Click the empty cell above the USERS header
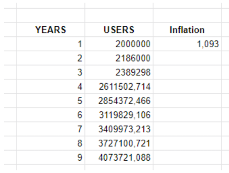 tap(119, 15)
